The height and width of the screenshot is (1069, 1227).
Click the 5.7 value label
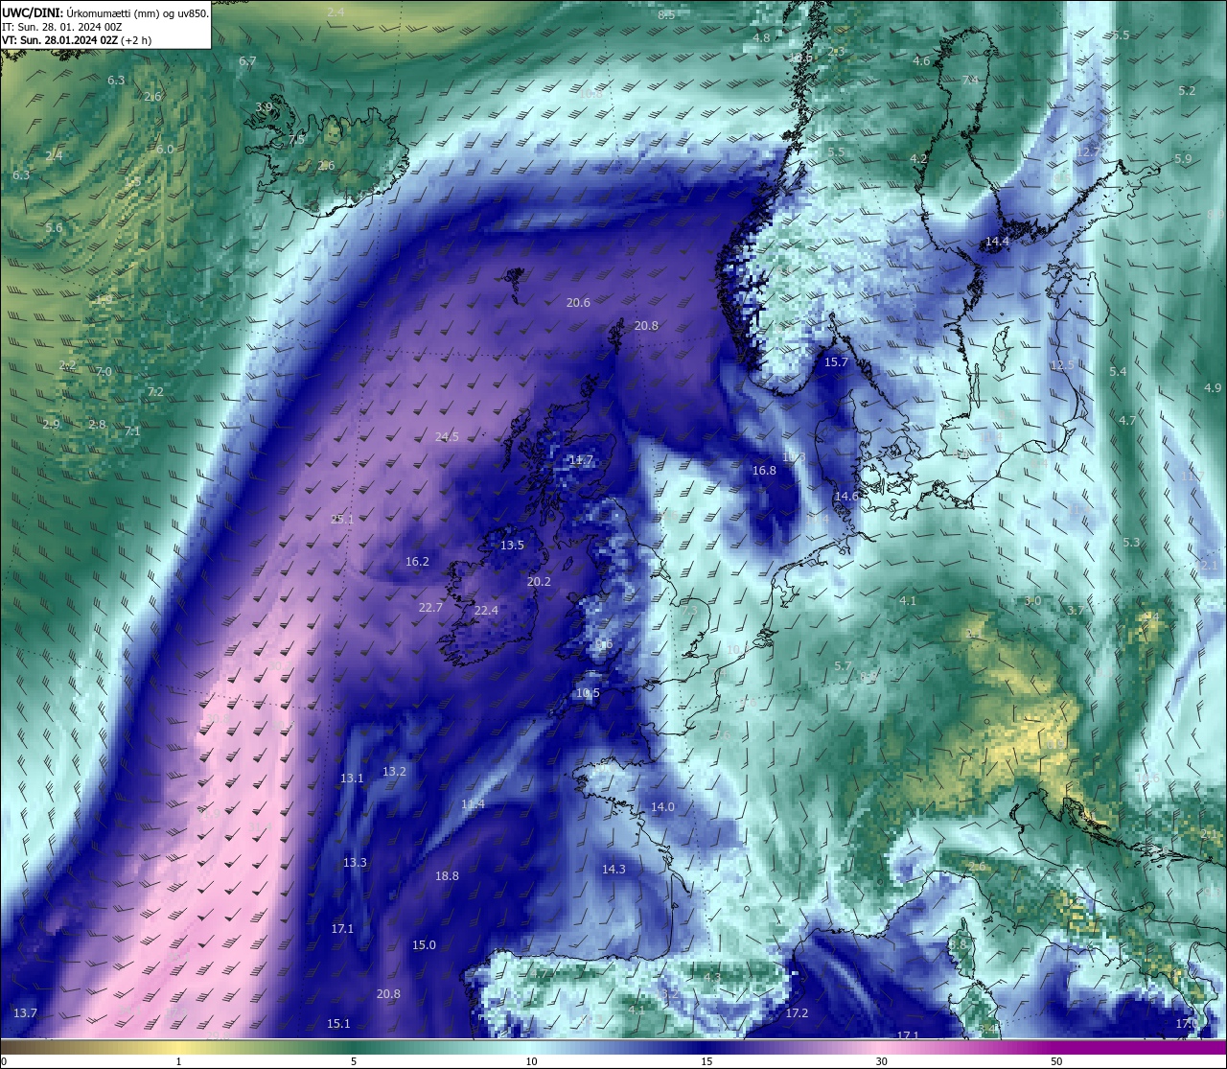click(x=843, y=665)
